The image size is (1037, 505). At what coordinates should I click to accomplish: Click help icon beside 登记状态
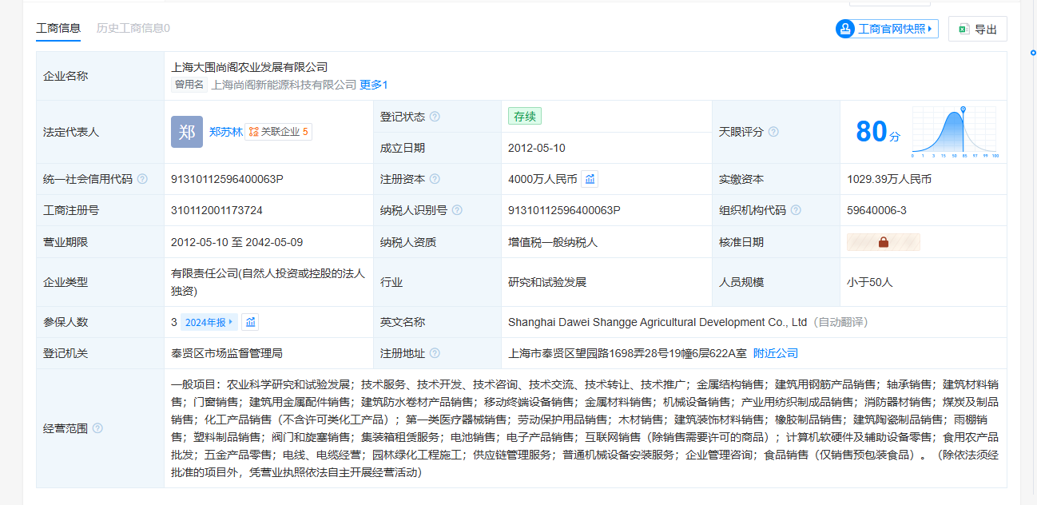(x=435, y=117)
